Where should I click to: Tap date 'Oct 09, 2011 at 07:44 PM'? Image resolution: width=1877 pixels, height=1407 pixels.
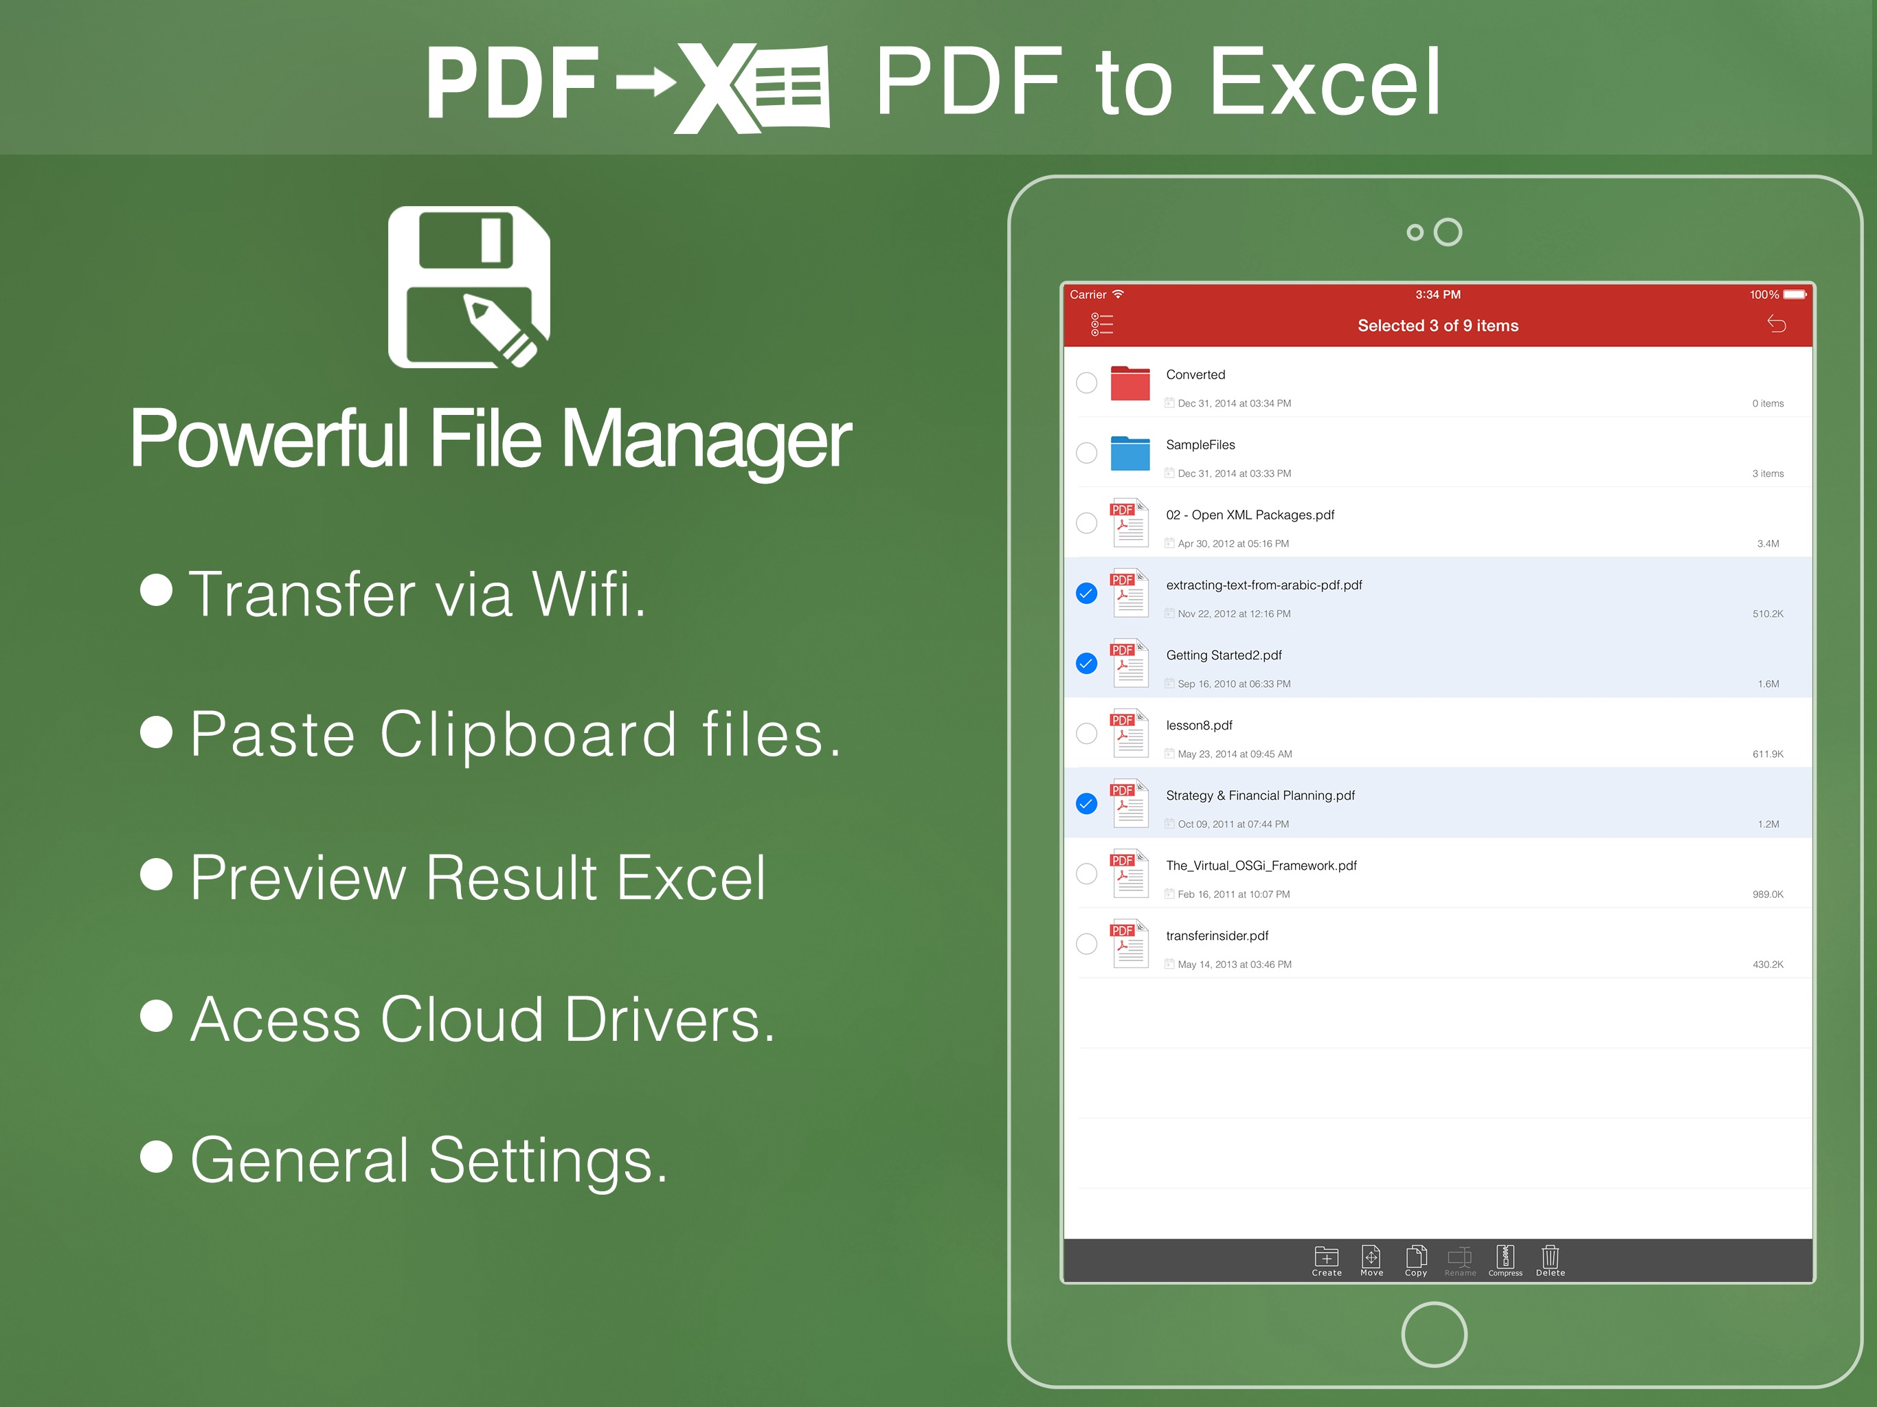coord(1233,824)
